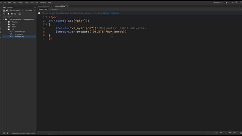Open the Help menu
242x136 pixels.
[50, 3]
